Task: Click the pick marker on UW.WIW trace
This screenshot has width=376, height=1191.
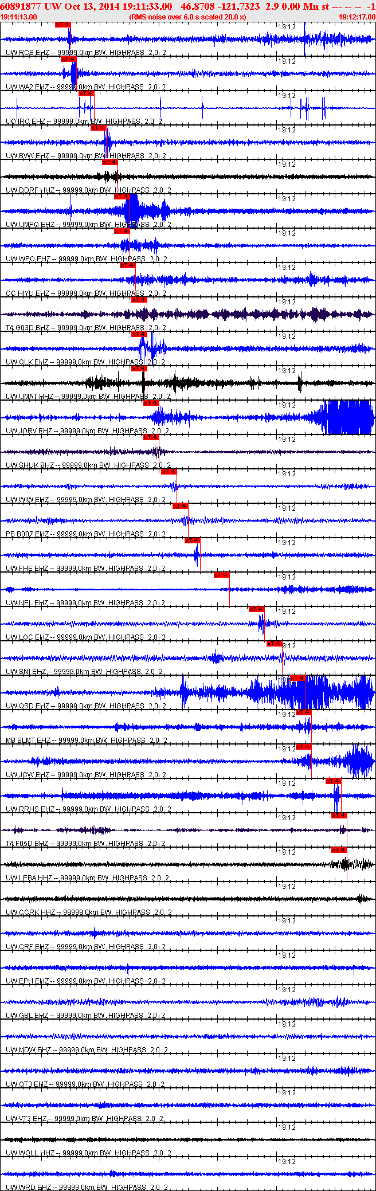Action: coord(169,472)
